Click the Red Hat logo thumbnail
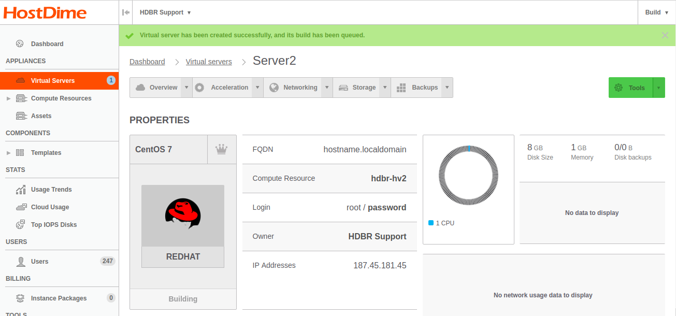The width and height of the screenshot is (676, 316). (183, 216)
